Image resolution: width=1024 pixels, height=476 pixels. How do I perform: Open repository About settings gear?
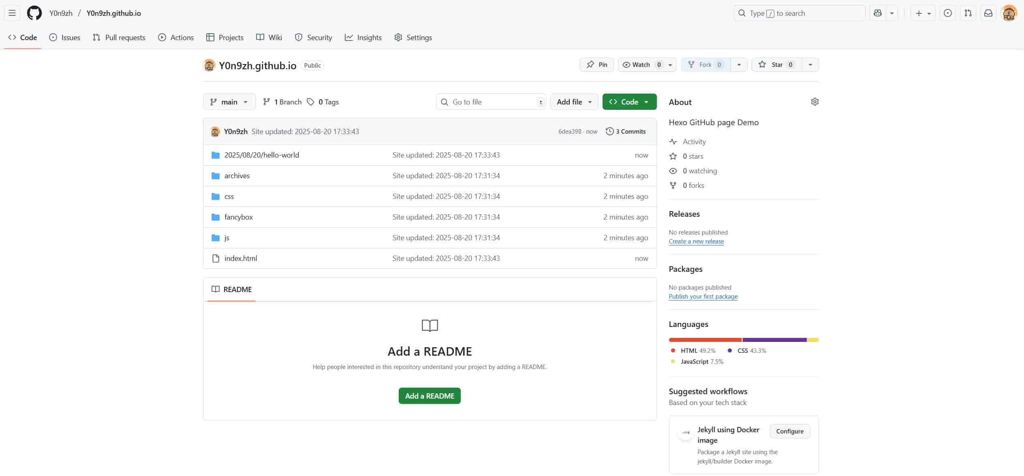814,102
